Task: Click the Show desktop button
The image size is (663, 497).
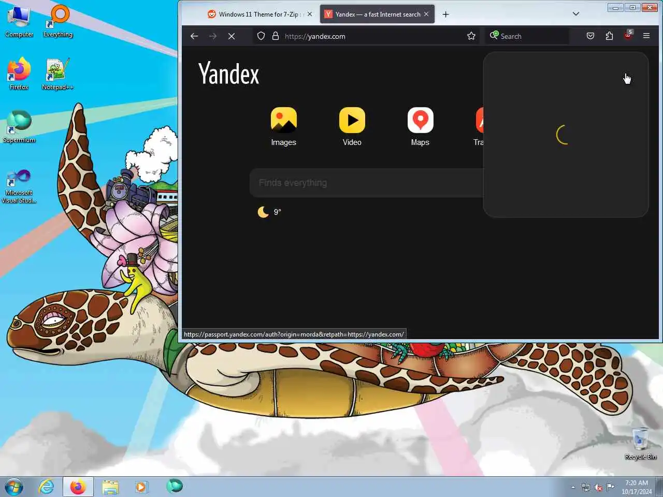Action: (x=659, y=487)
